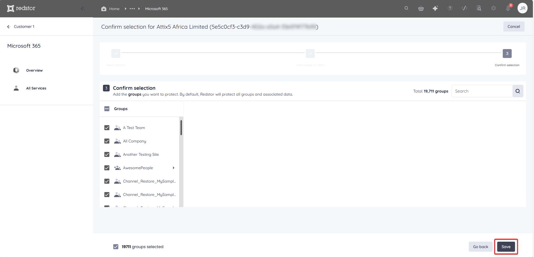Click the Cancel button

514,26
